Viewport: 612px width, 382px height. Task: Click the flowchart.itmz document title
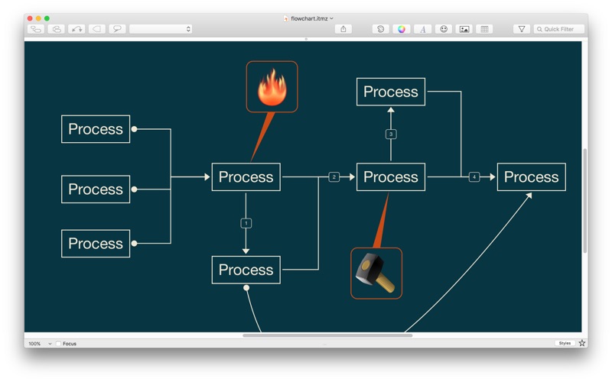pyautogui.click(x=309, y=18)
